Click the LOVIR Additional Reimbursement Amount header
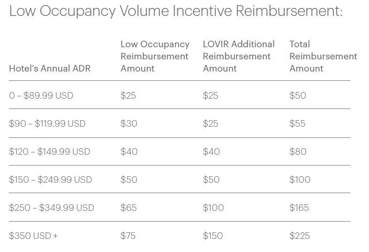 [239, 56]
